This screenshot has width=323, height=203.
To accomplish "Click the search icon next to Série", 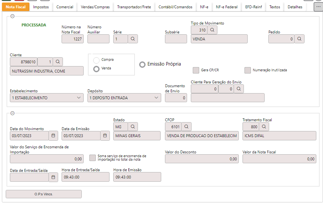I will tap(133, 39).
